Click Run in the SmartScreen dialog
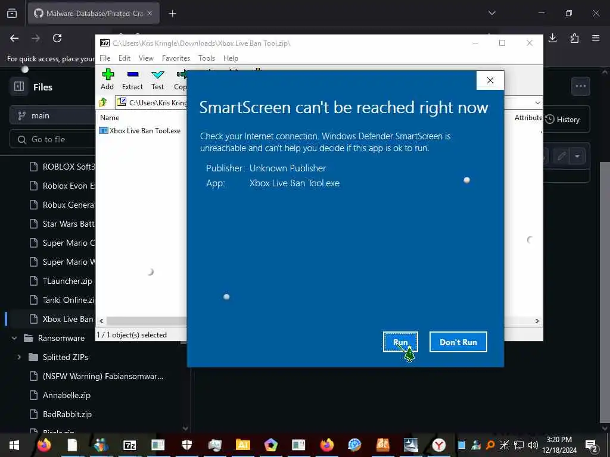Viewport: 610px width, 457px height. point(400,342)
